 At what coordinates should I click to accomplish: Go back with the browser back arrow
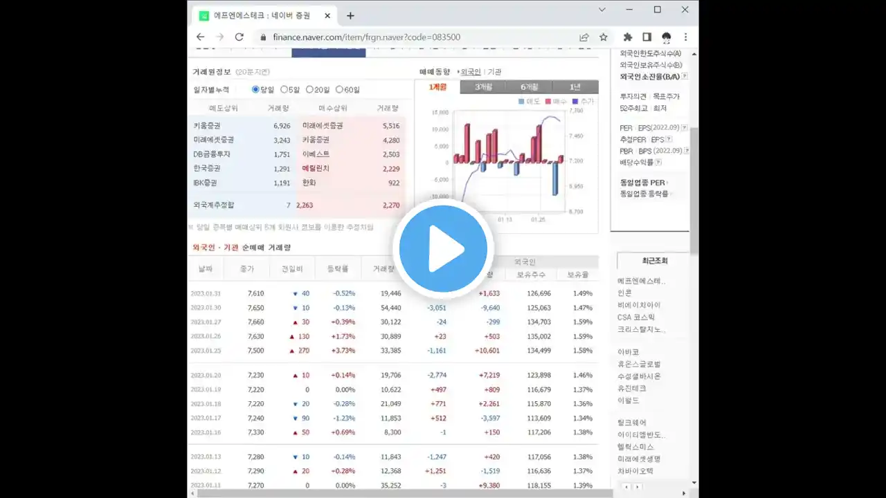(200, 37)
